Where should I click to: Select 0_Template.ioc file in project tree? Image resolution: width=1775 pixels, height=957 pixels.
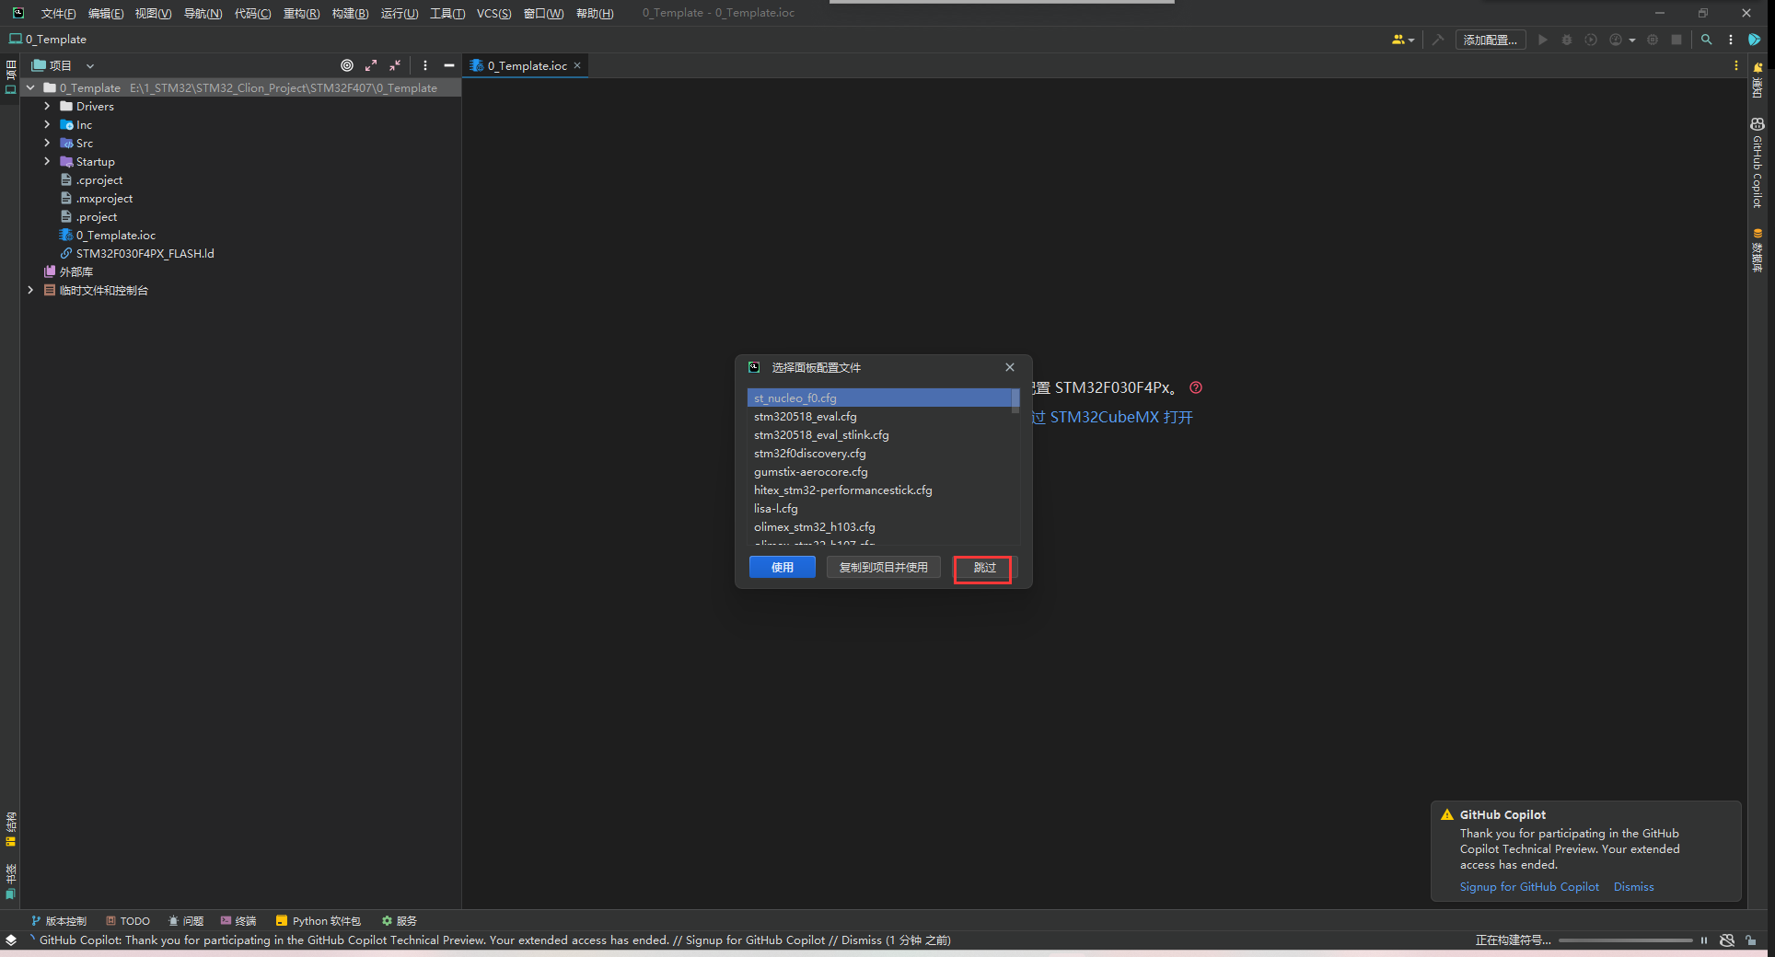(115, 235)
